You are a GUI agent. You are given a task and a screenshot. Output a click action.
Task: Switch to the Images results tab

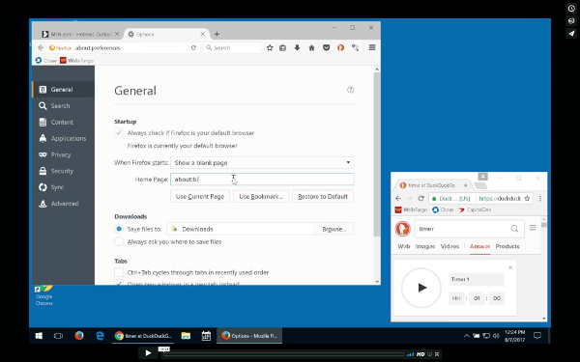(425, 246)
